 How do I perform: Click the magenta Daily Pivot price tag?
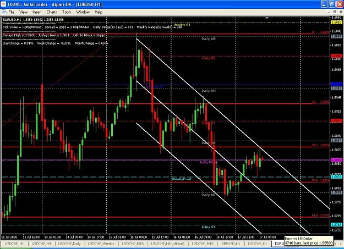click(x=336, y=160)
